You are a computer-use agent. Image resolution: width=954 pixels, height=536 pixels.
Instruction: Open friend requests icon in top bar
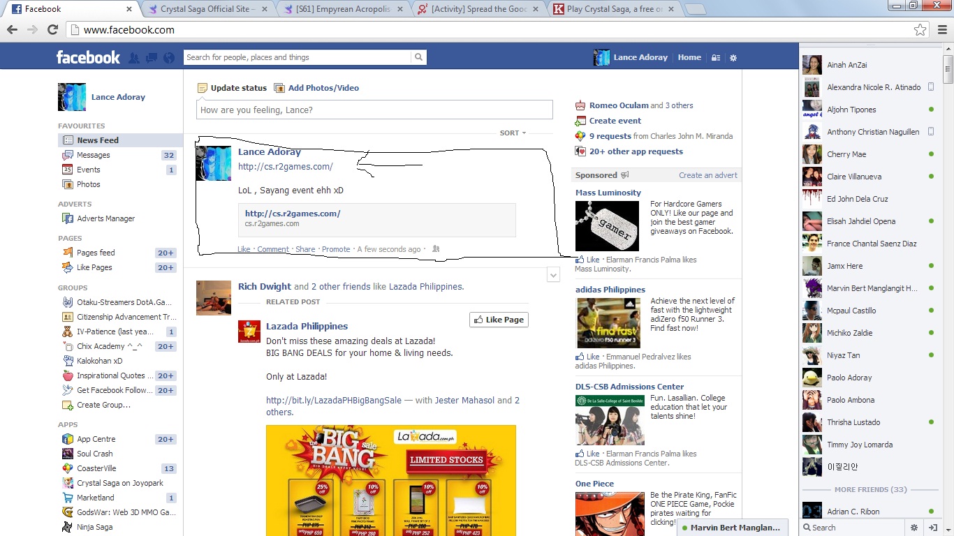134,58
